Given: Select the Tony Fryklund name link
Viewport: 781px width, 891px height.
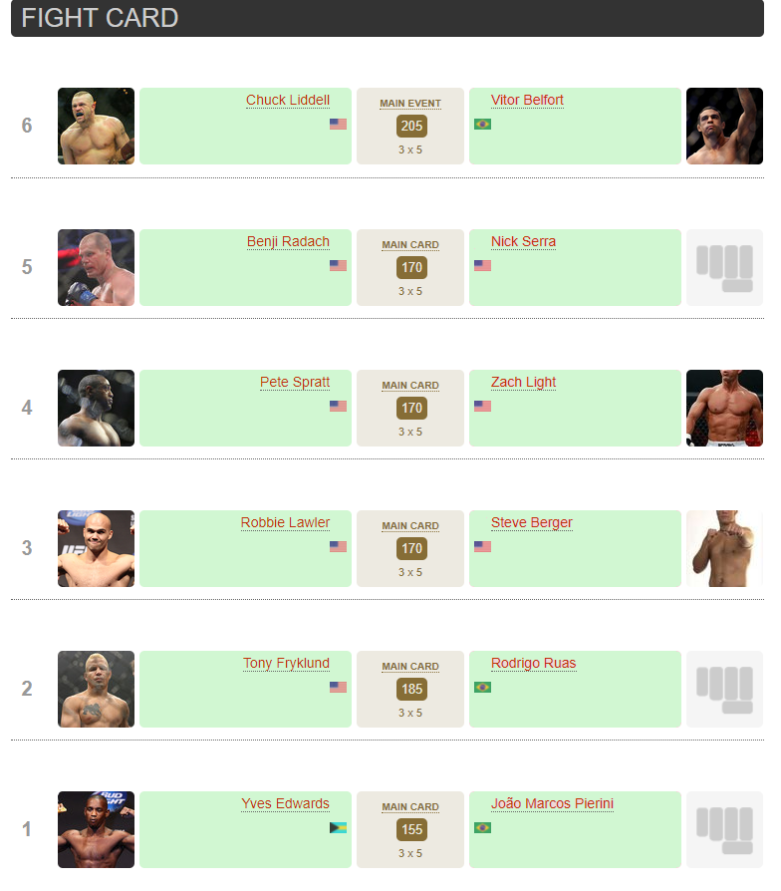Looking at the screenshot, I should pos(286,664).
